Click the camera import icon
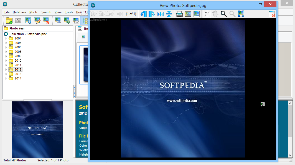 pyautogui.click(x=18, y=21)
